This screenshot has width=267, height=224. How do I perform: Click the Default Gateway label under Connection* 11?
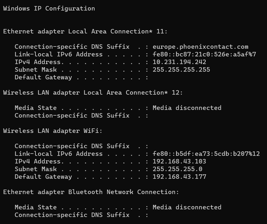pyautogui.click(x=43, y=77)
